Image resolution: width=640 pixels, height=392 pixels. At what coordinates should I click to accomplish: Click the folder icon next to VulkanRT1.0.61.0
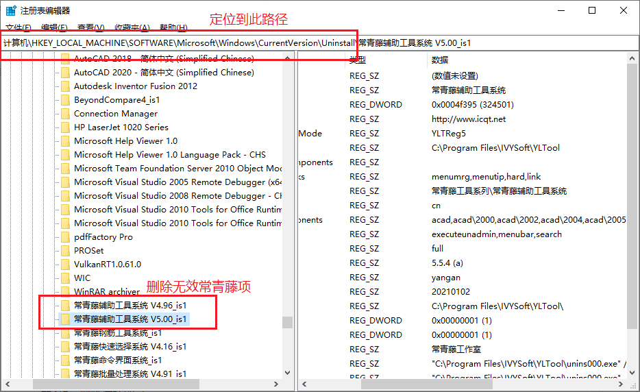point(65,265)
